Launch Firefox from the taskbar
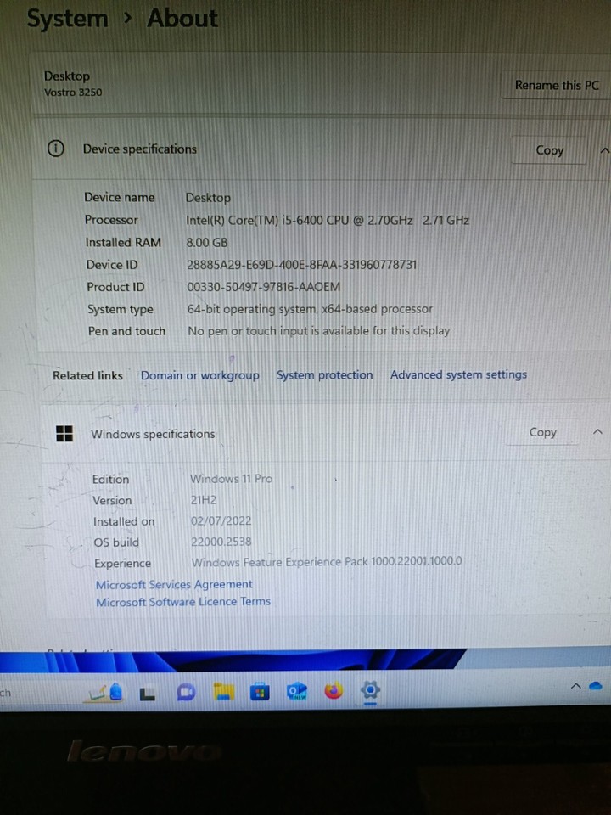Viewport: 611px width, 815px height. [x=334, y=691]
